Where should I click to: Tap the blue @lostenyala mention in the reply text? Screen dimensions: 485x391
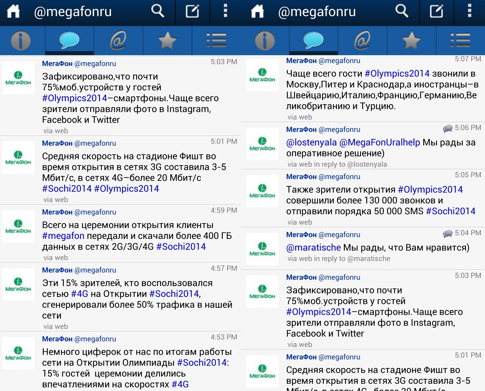[312, 142]
